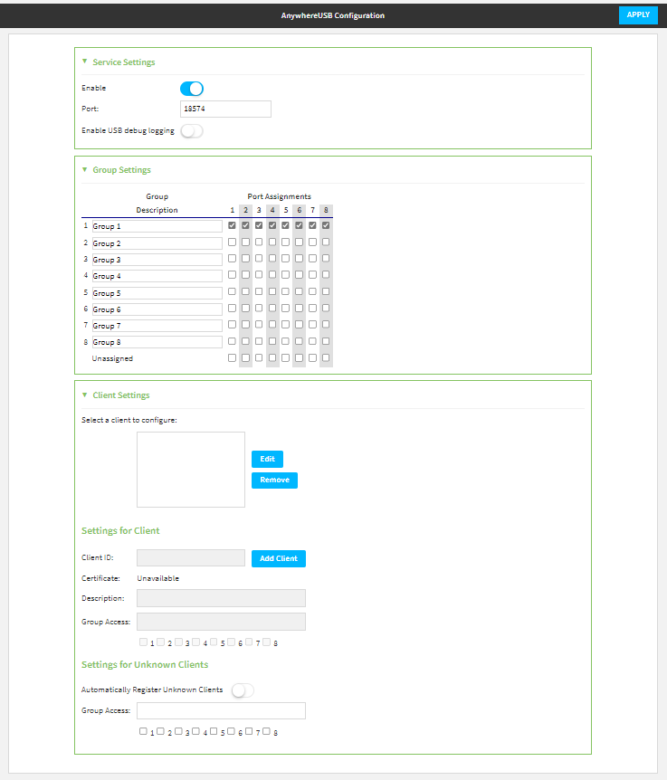Click the Client Settings heading text

tap(121, 395)
